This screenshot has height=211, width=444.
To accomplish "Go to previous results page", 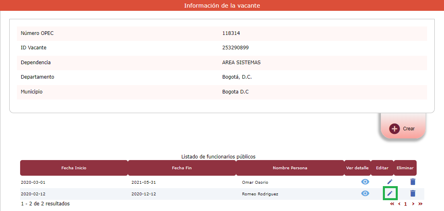I will coord(399,204).
